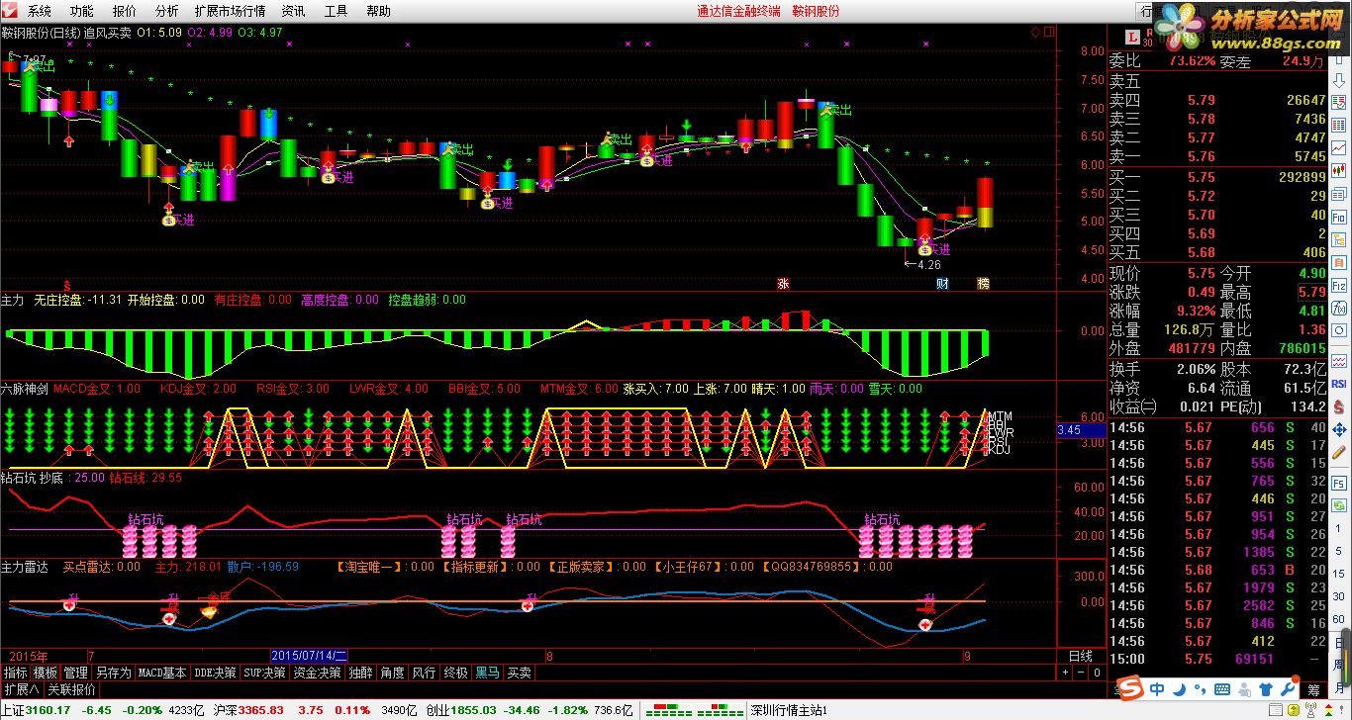Select the 月 monthly period
This screenshot has height=720, width=1352.
tap(1339, 687)
